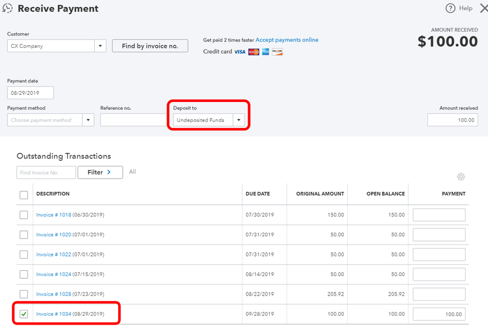
Task: Click the Reference no. input box
Action: [x=134, y=120]
